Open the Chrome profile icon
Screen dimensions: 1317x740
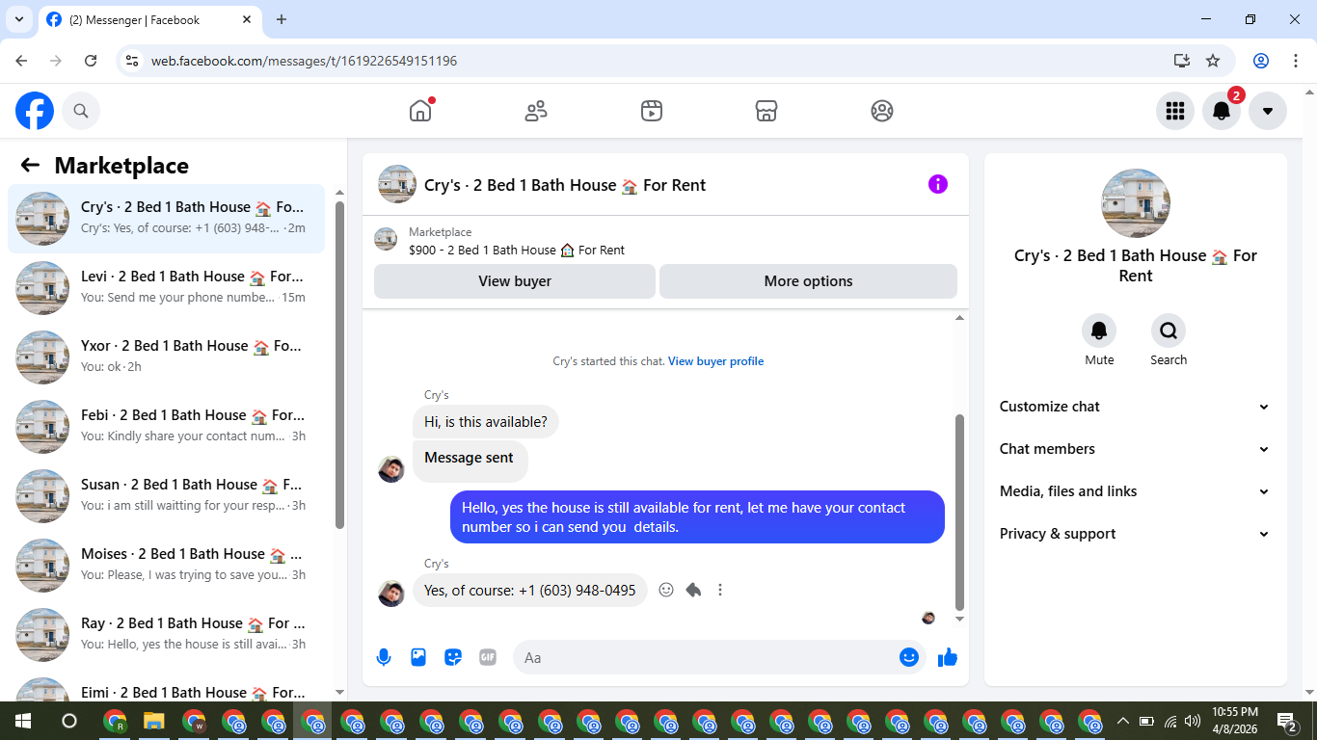pyautogui.click(x=1261, y=61)
